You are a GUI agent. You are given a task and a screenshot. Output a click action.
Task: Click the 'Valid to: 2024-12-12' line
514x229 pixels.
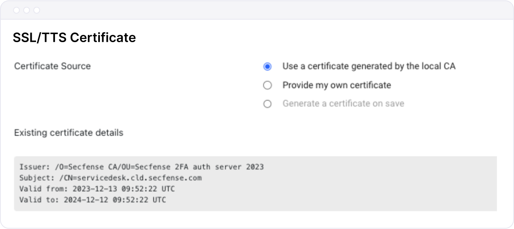(x=93, y=199)
